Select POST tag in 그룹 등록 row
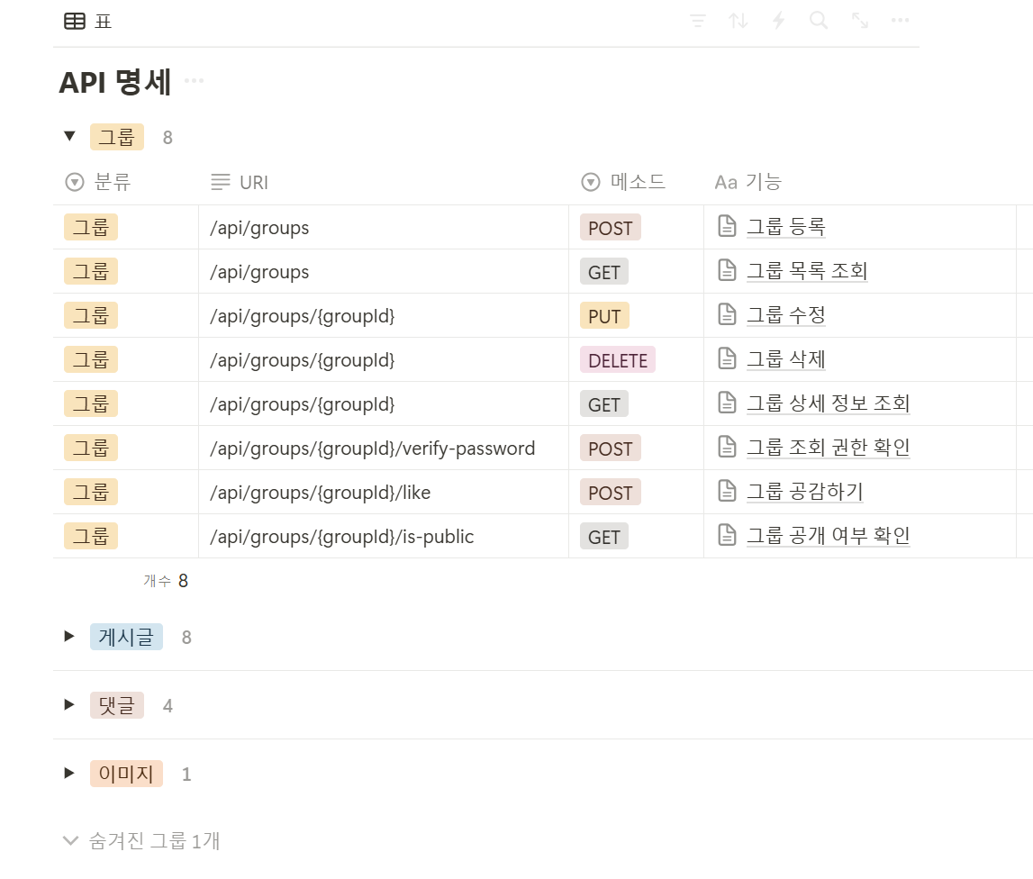1033x879 pixels. tap(610, 228)
